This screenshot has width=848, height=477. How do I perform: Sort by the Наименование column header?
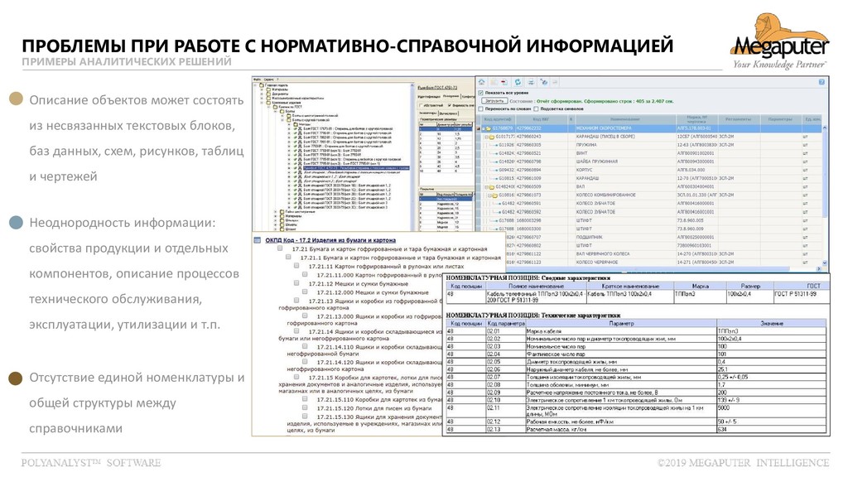(624, 119)
